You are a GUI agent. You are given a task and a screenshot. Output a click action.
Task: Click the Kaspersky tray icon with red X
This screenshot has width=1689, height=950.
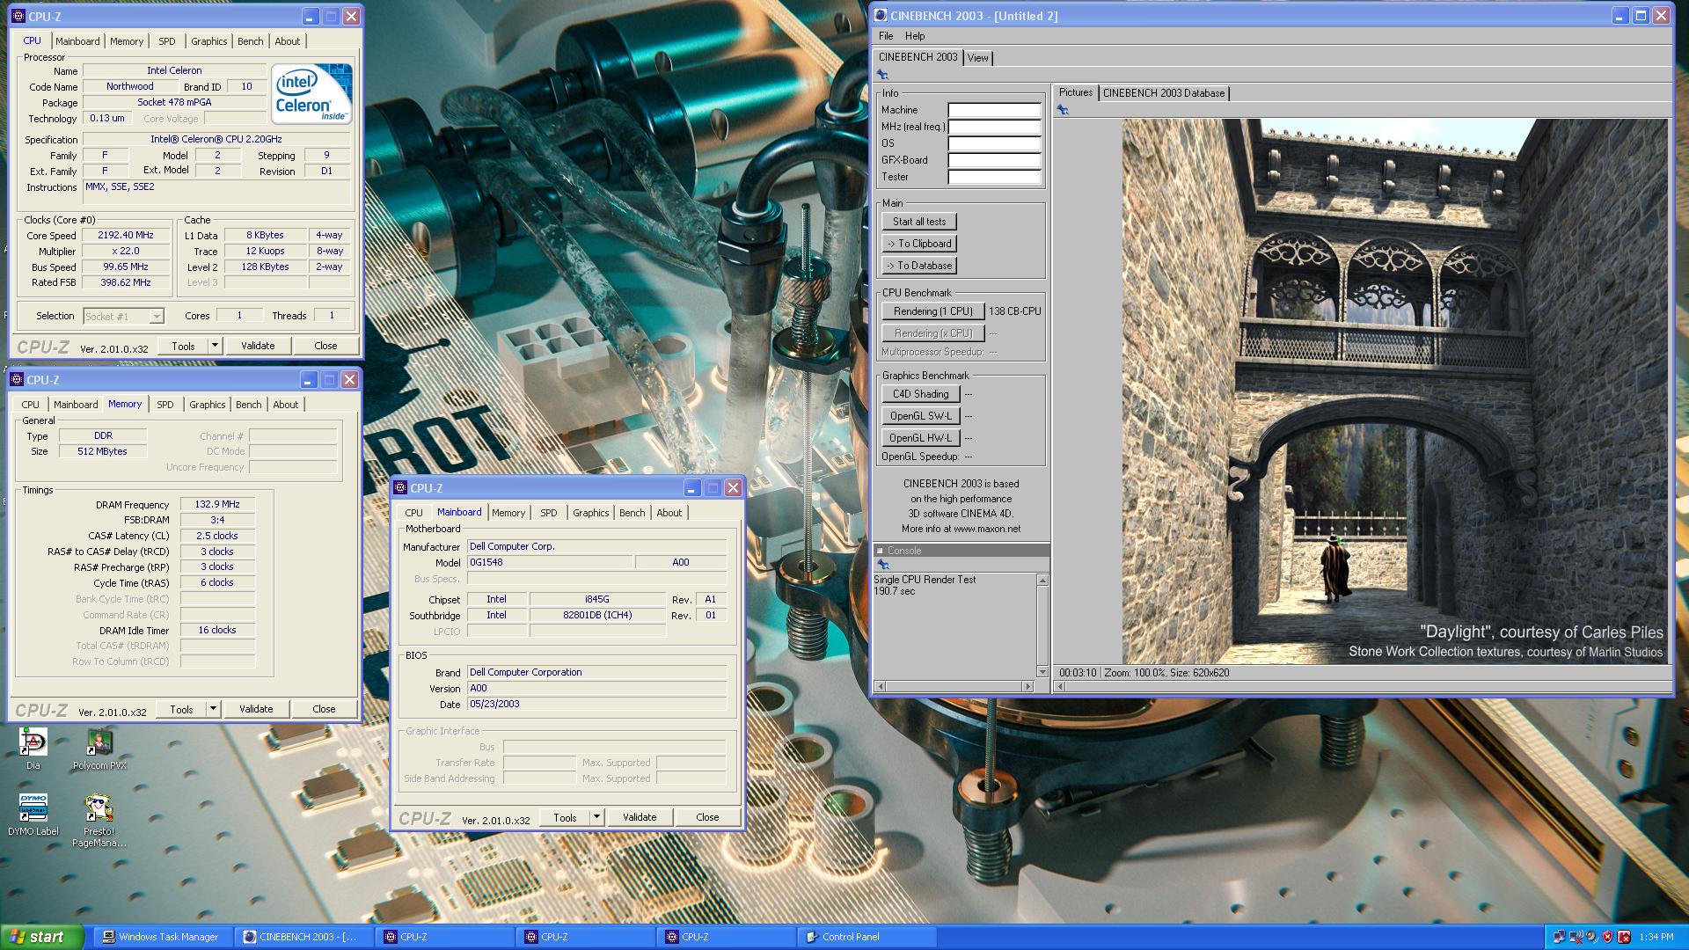pyautogui.click(x=1624, y=937)
